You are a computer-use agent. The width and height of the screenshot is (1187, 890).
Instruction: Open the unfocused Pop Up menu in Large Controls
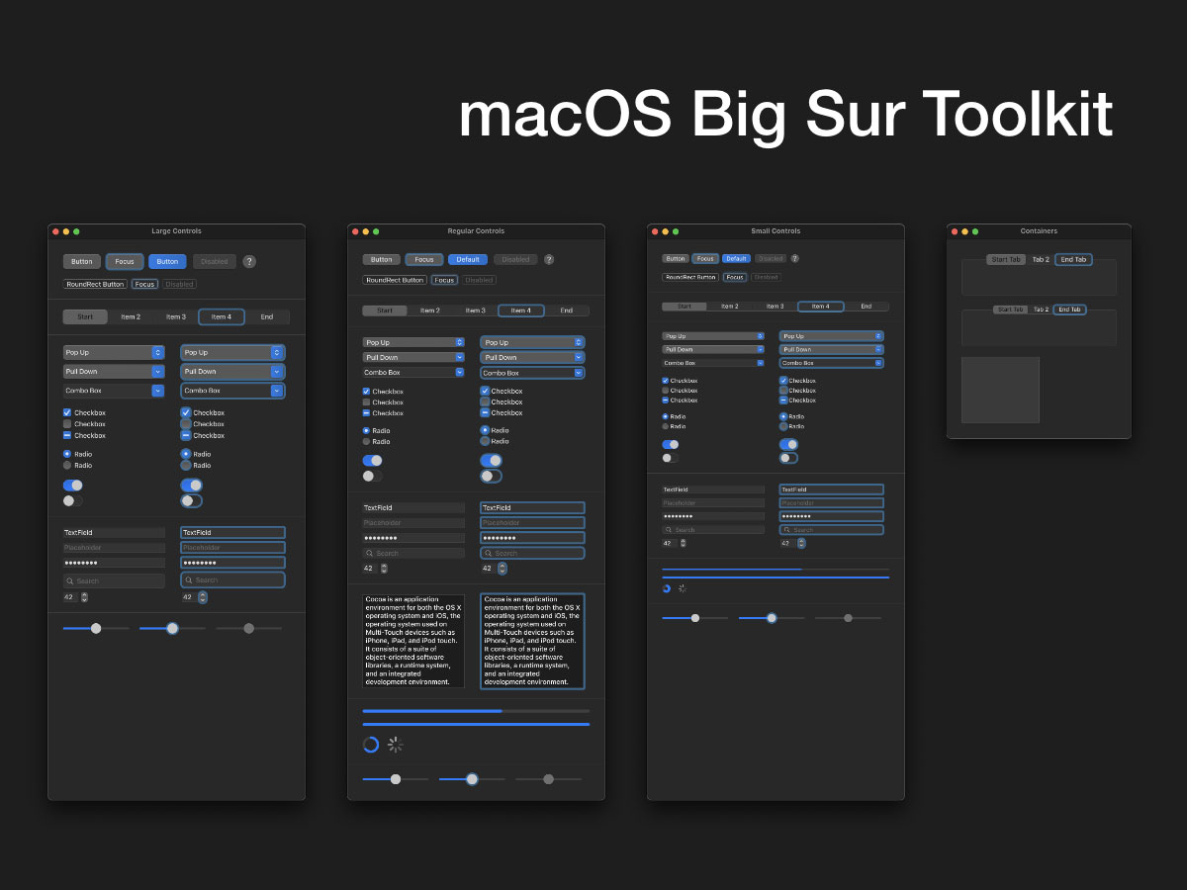tap(114, 352)
